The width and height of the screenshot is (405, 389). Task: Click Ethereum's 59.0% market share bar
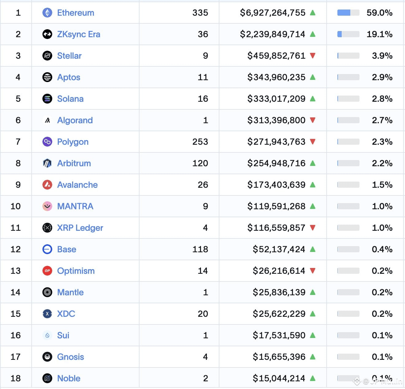click(348, 13)
